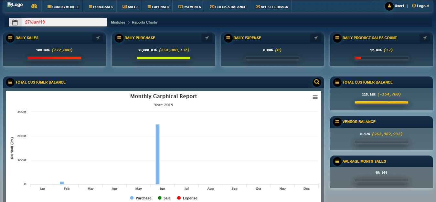Click the Modules breadcrumb link

click(x=118, y=22)
